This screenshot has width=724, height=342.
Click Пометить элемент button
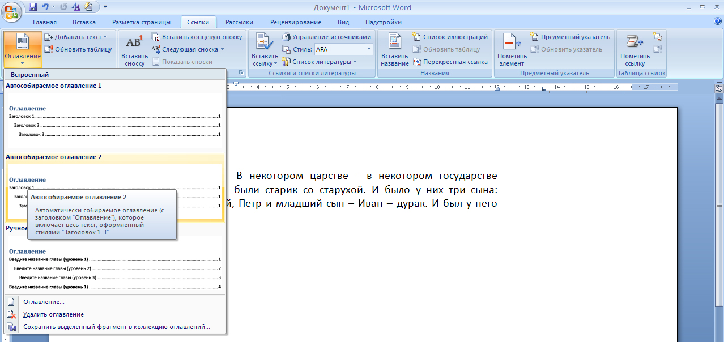point(512,50)
